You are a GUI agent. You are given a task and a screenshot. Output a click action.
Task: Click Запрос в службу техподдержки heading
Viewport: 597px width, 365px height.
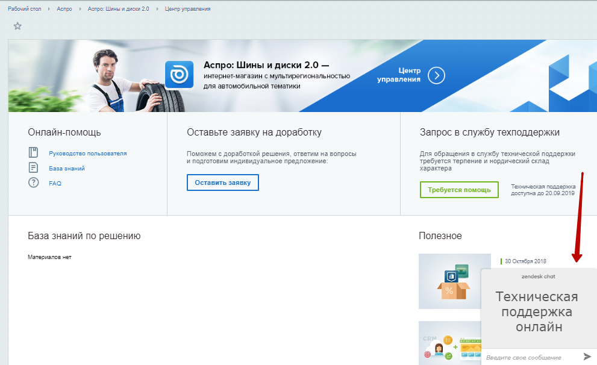[x=490, y=133]
